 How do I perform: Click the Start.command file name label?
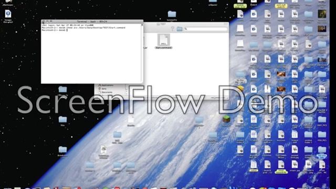[163, 48]
